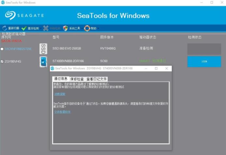Close the ZGY9BVHG result dialog

[166, 69]
